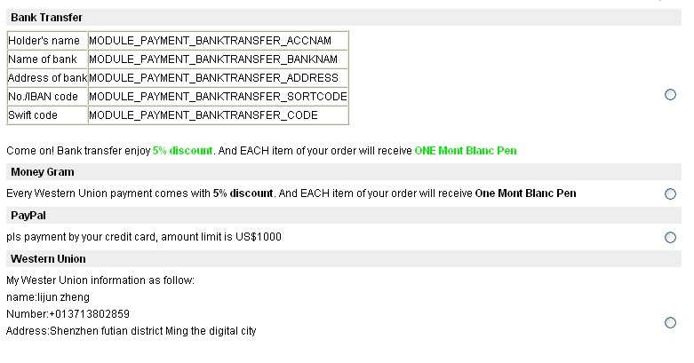Screen dimensions: 694x363
Task: Select PayPal as the payment method
Action: 670,237
